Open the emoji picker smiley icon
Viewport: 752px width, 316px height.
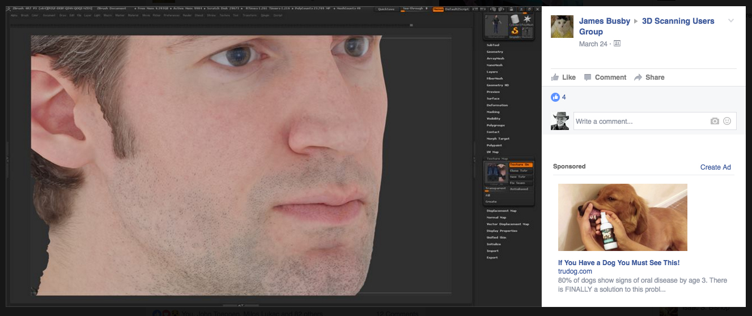727,122
